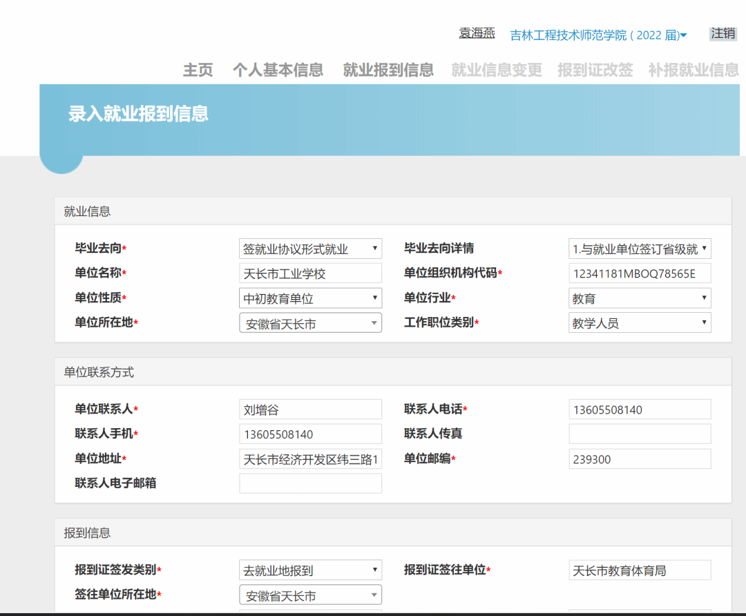Image resolution: width=746 pixels, height=616 pixels.
Task: Click the 报到证签往单位 input field
Action: pyautogui.click(x=640, y=570)
